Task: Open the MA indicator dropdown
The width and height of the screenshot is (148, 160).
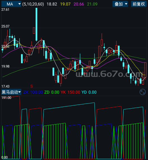Action: coord(11,4)
